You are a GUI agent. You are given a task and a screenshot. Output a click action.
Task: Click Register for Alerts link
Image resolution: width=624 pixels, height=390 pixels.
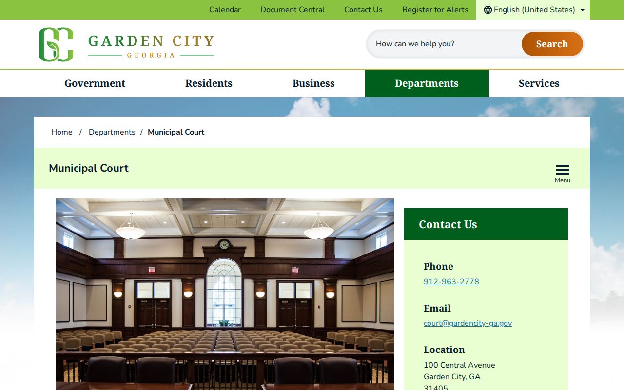435,10
